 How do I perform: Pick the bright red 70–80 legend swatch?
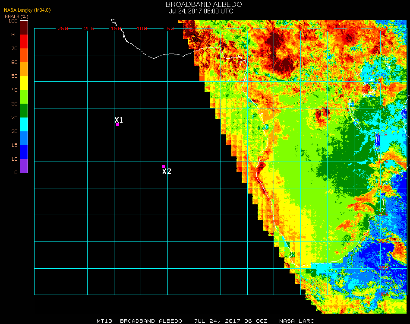pos(24,41)
